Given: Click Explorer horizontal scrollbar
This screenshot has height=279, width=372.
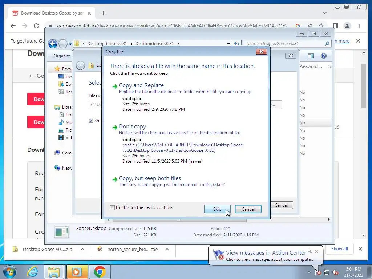Looking at the screenshot, I should click(x=179, y=220).
